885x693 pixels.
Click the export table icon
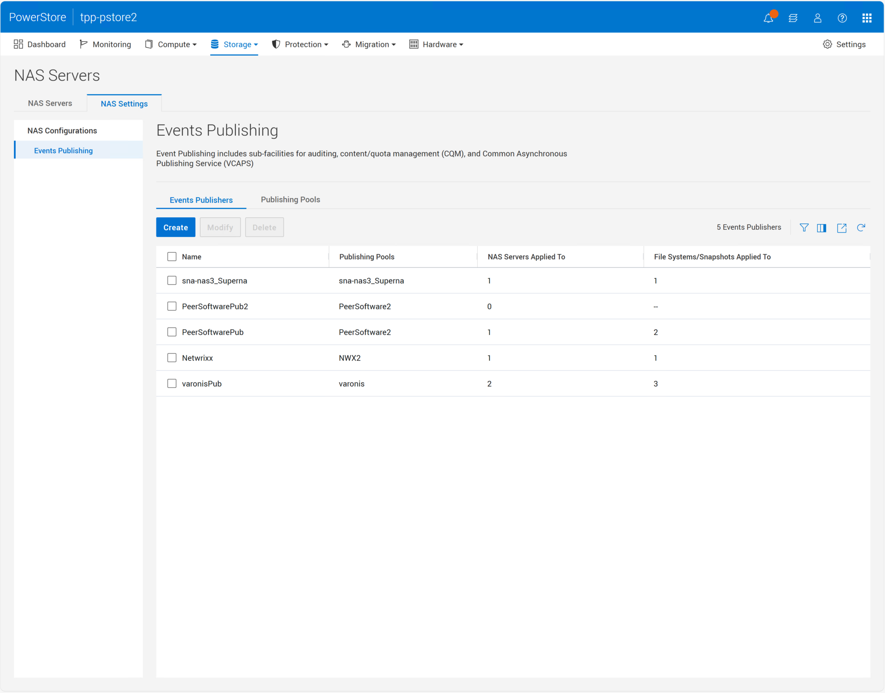pos(842,228)
